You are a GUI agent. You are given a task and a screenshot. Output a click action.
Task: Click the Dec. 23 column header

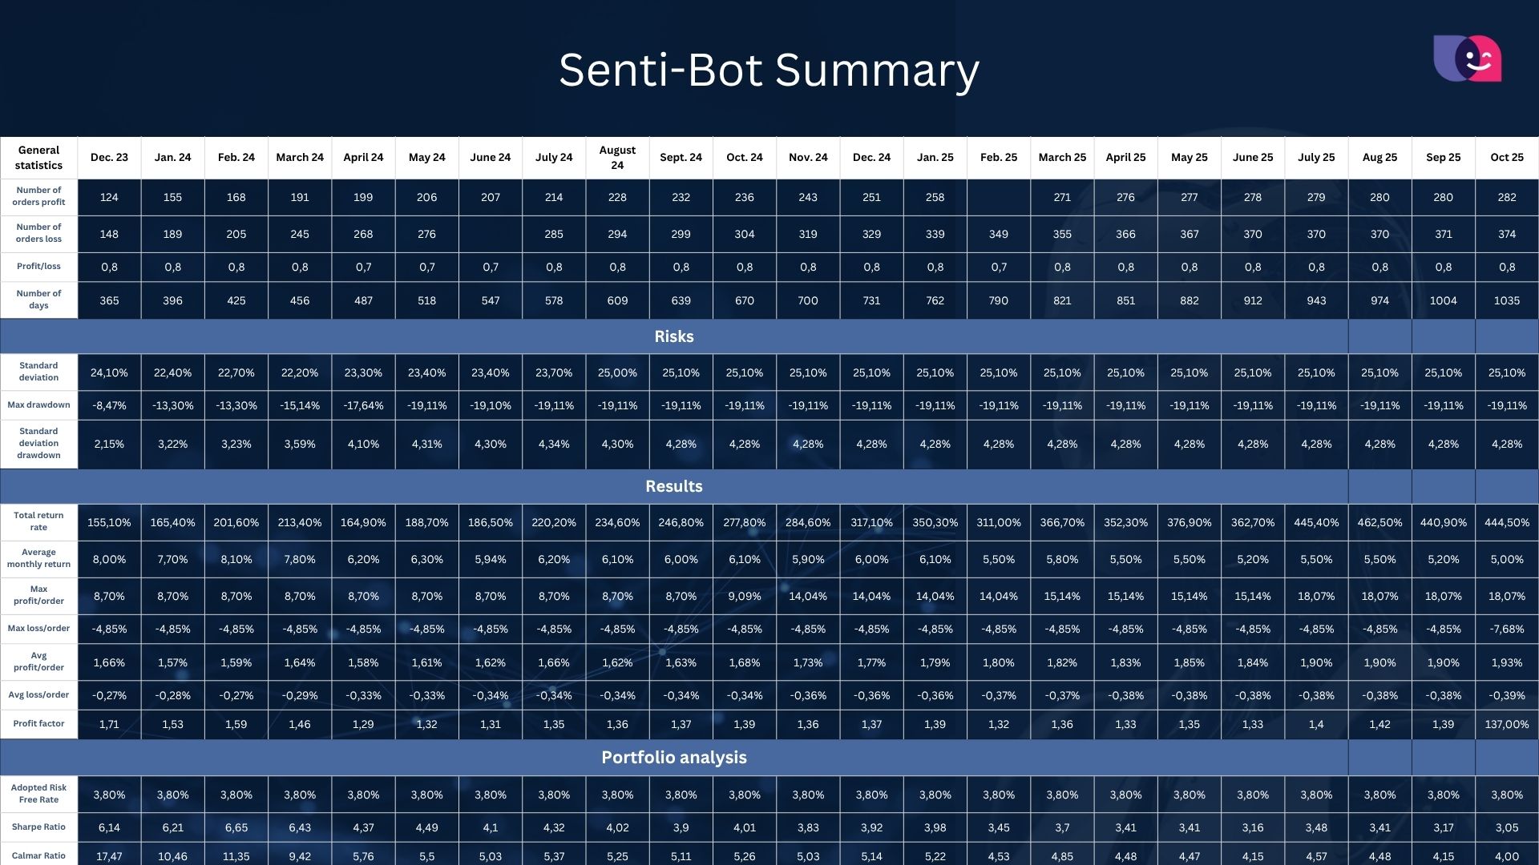[x=109, y=158]
